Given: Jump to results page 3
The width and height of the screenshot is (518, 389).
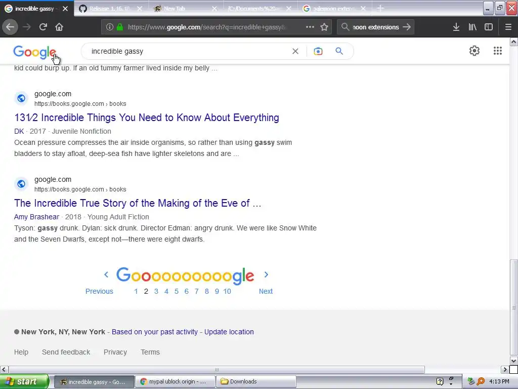Looking at the screenshot, I should [156, 291].
